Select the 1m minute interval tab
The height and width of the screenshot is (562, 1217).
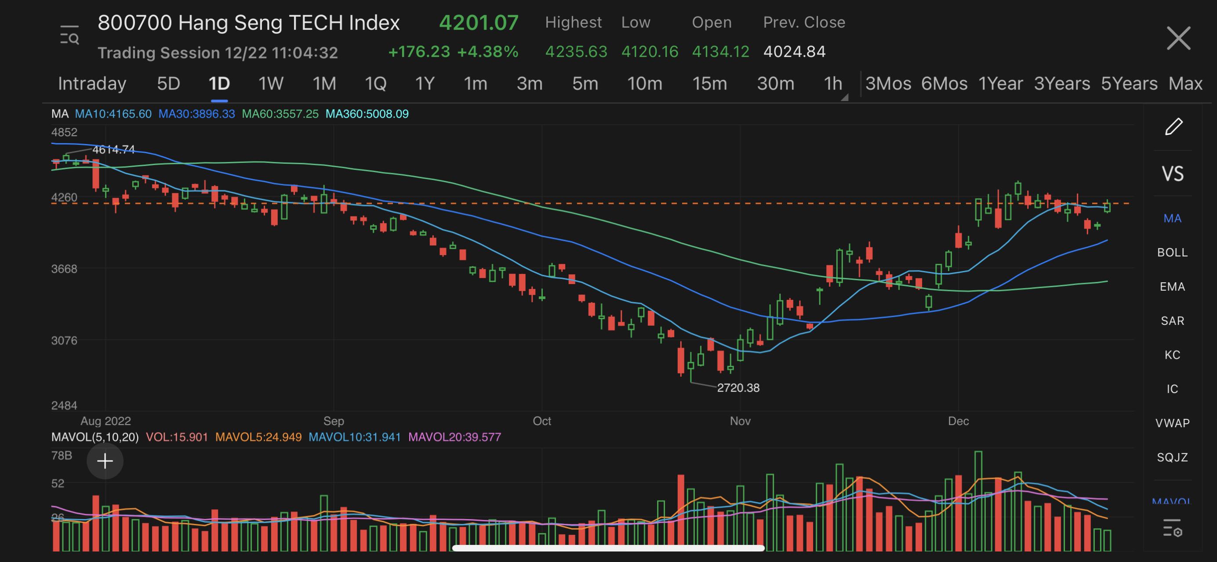click(x=475, y=83)
